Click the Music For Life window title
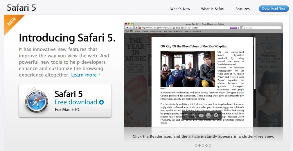 coord(205,24)
